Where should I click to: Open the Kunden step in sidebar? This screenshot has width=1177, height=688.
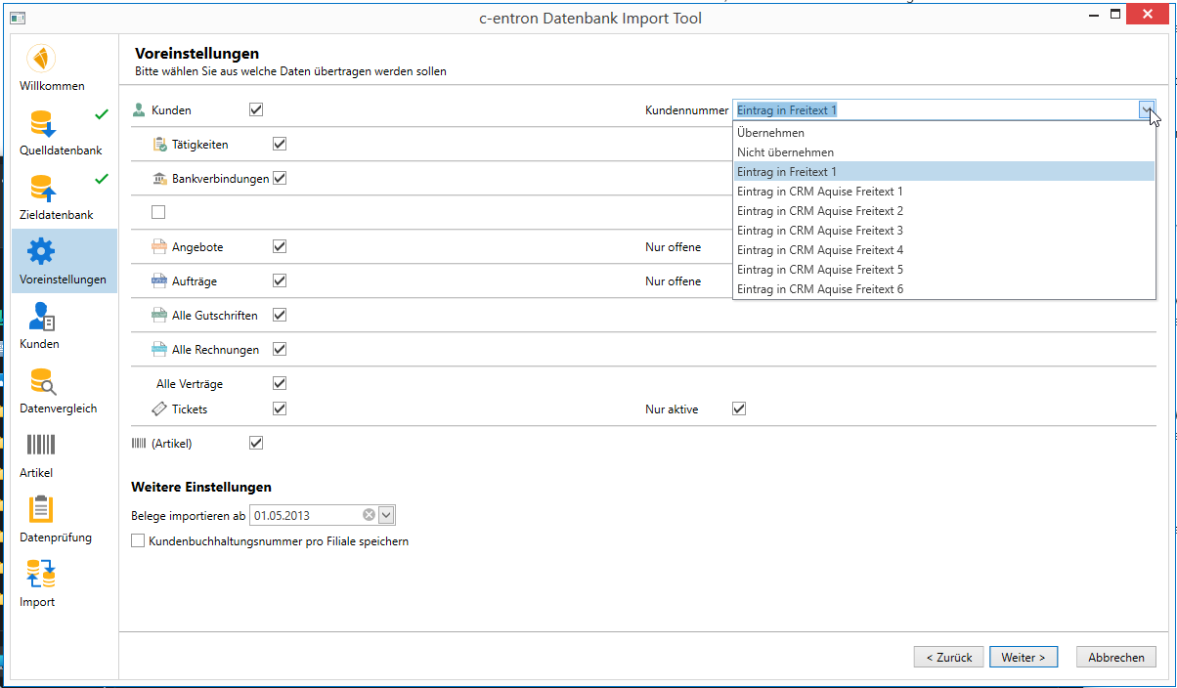(41, 317)
